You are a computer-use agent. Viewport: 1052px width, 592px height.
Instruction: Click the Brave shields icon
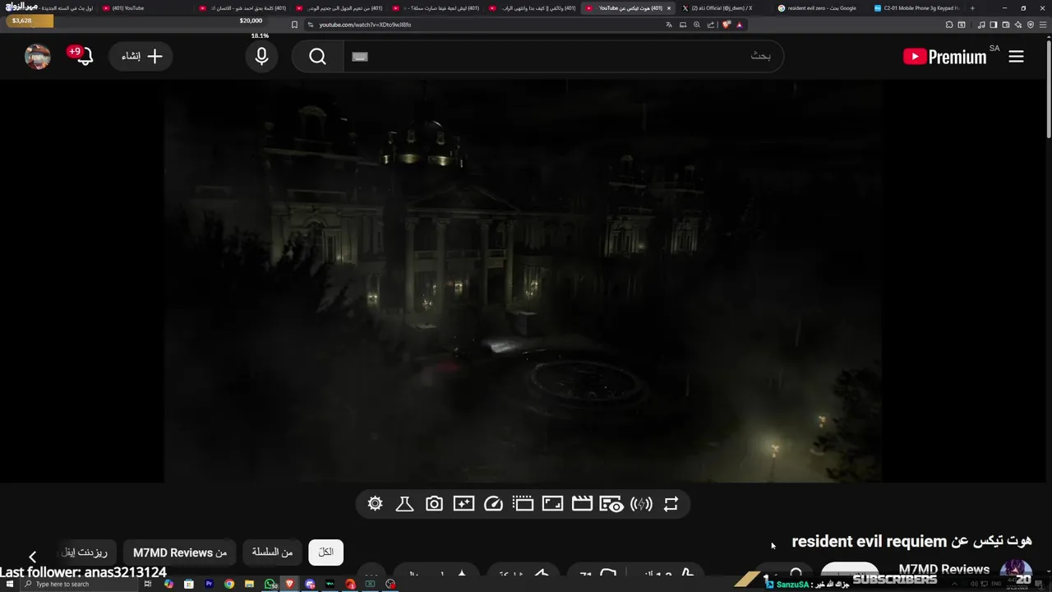click(x=726, y=25)
